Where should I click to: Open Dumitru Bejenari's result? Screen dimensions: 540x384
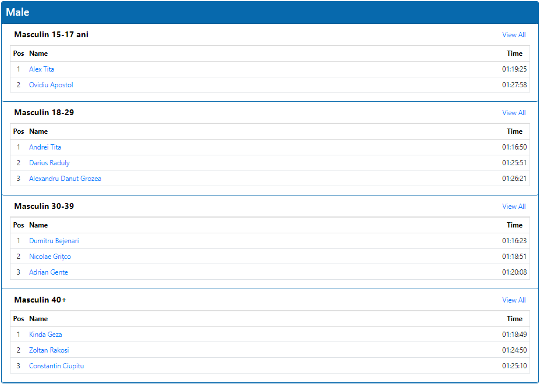click(54, 241)
